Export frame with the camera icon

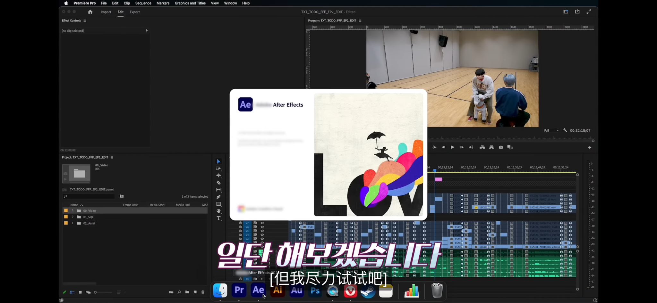point(501,147)
